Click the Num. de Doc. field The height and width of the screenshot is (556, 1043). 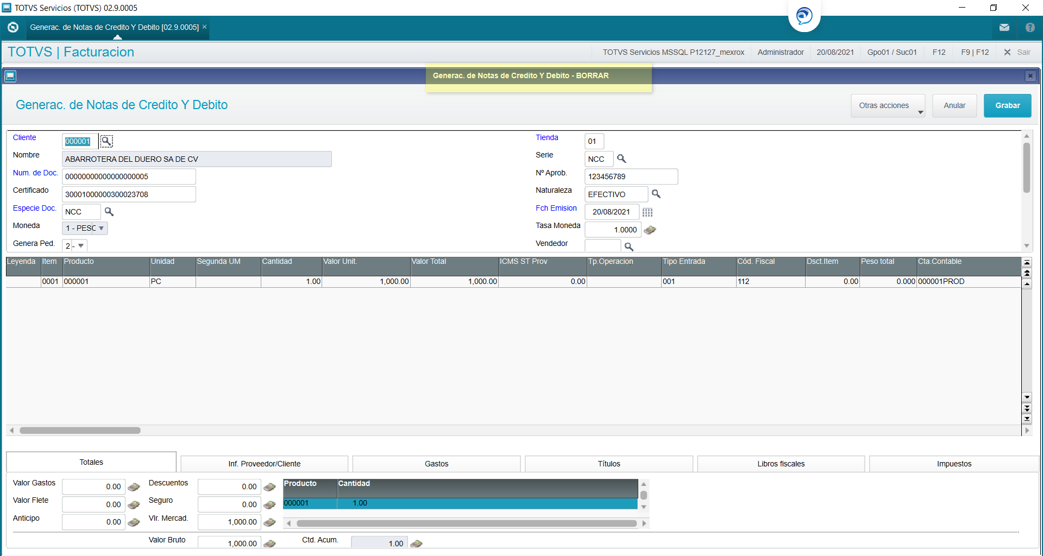click(x=129, y=176)
